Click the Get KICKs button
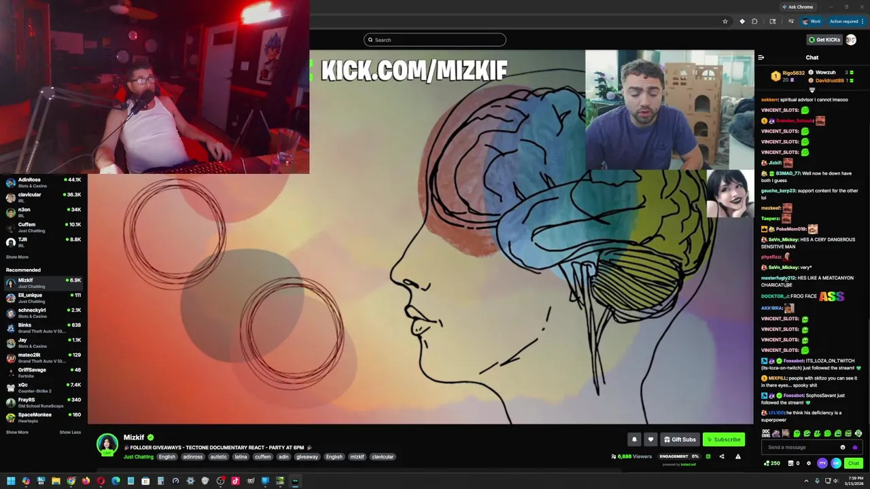870x489 pixels. pos(824,40)
